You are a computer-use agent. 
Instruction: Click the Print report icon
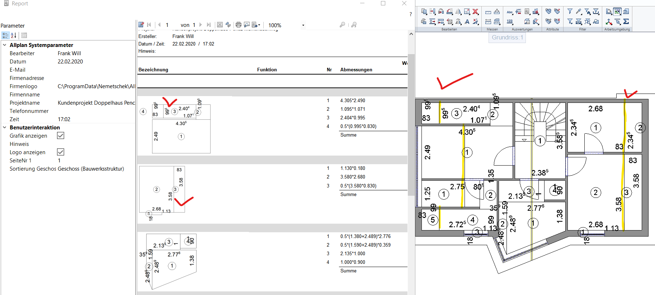tap(238, 25)
